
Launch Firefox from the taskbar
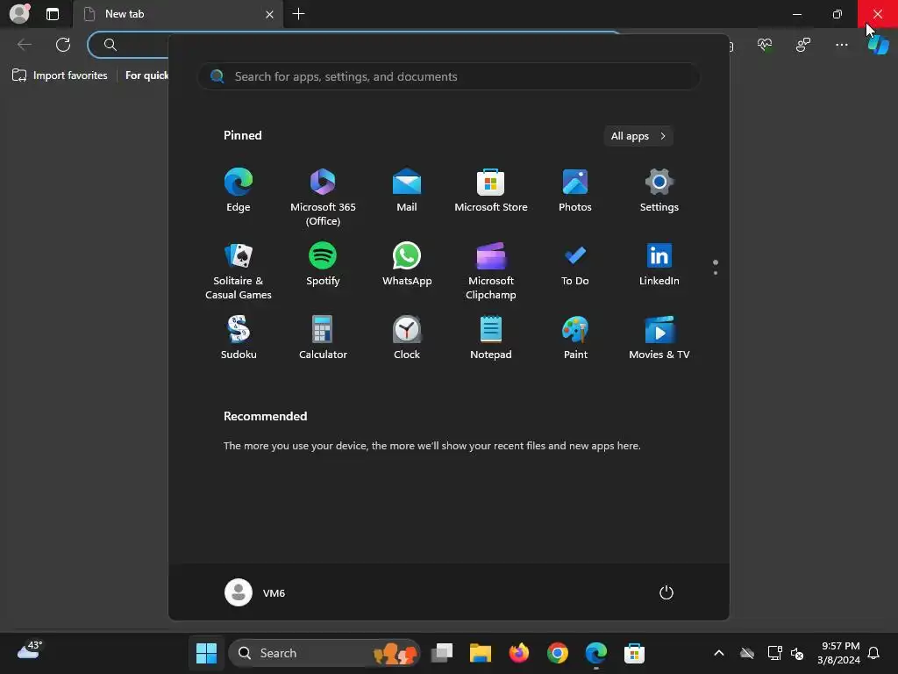(519, 653)
